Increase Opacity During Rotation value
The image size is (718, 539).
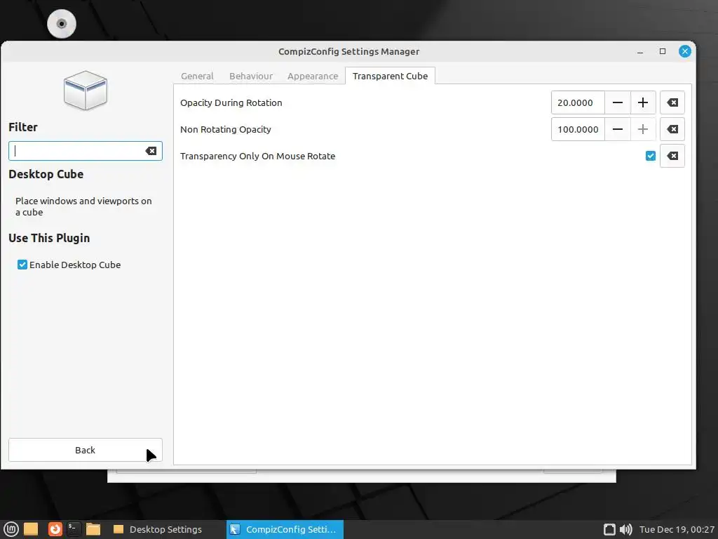tap(643, 102)
